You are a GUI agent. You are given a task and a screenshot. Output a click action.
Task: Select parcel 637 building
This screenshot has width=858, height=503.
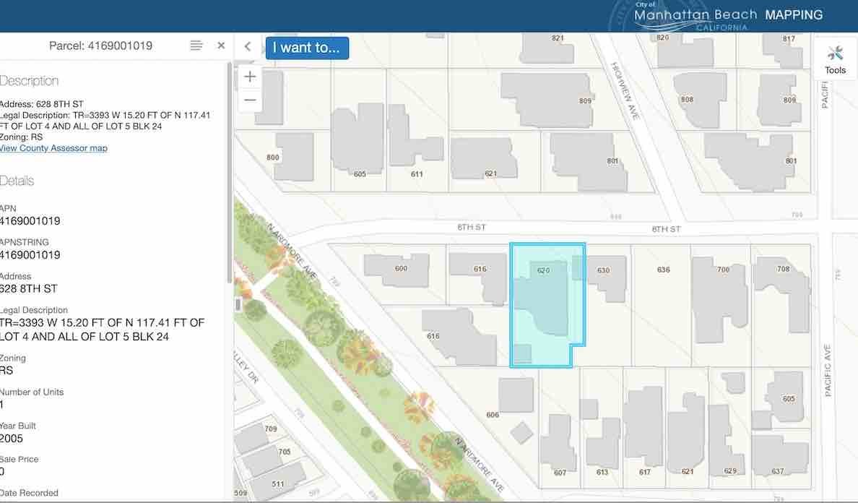[779, 455]
